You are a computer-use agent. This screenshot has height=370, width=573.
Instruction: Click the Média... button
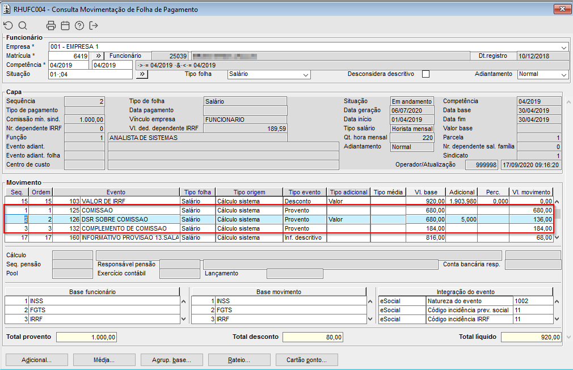click(102, 360)
